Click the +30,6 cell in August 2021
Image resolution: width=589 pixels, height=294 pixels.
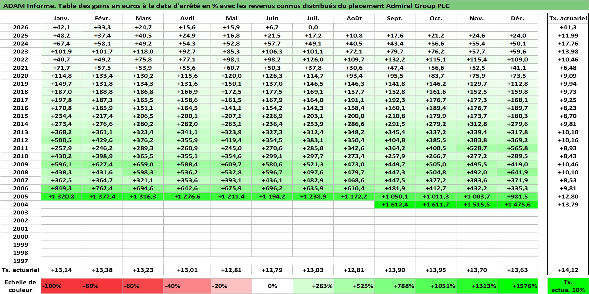[x=354, y=68]
